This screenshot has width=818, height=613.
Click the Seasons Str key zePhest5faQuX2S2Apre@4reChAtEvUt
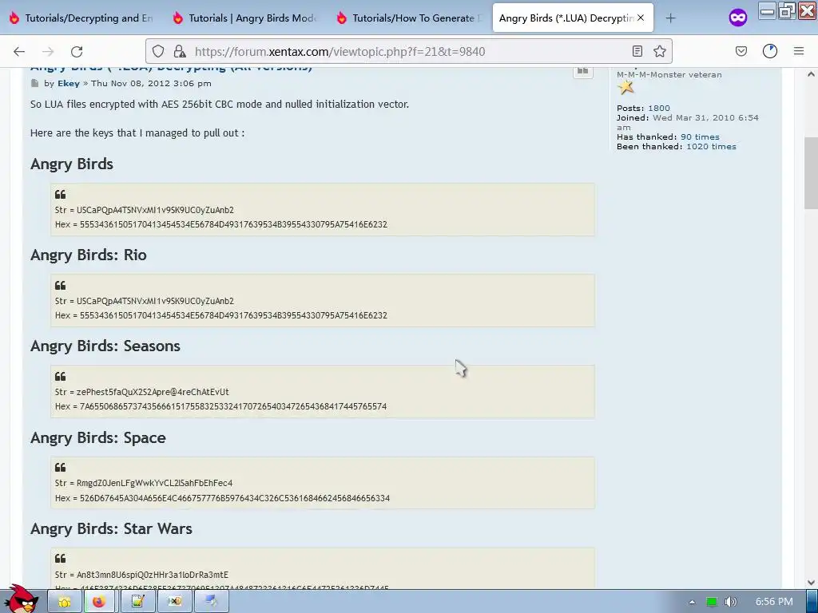click(153, 392)
